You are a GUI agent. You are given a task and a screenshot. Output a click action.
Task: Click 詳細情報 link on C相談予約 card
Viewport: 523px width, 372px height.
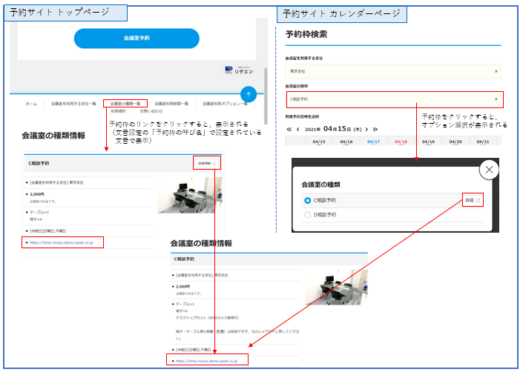click(207, 164)
